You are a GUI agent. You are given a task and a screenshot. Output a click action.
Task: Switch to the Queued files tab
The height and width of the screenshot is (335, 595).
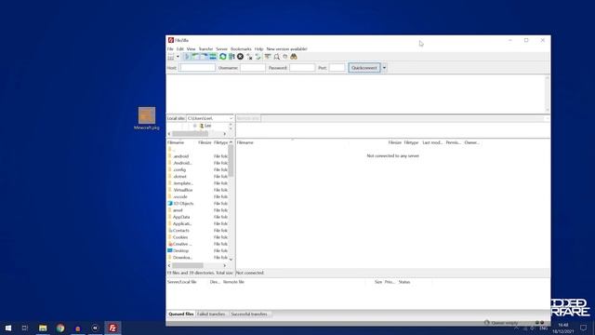181,315
